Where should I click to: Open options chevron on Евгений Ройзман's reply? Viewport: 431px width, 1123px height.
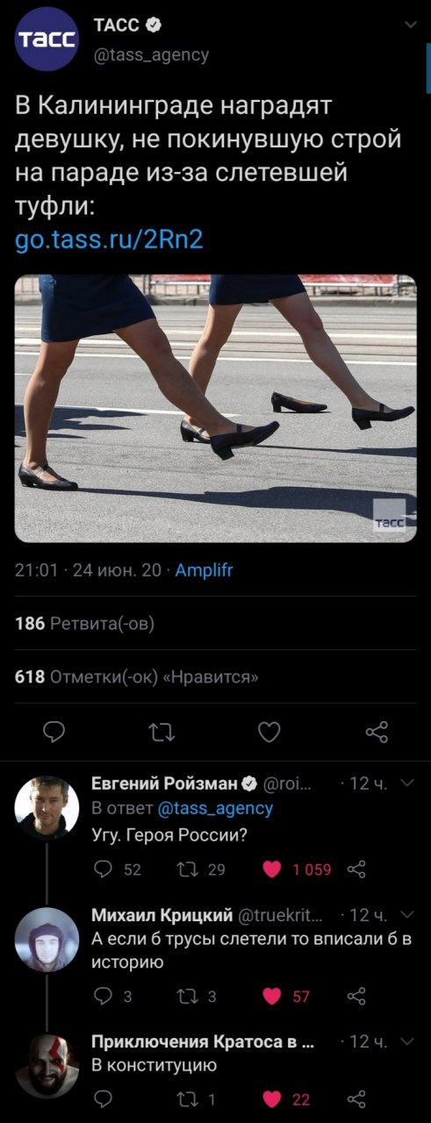406,783
